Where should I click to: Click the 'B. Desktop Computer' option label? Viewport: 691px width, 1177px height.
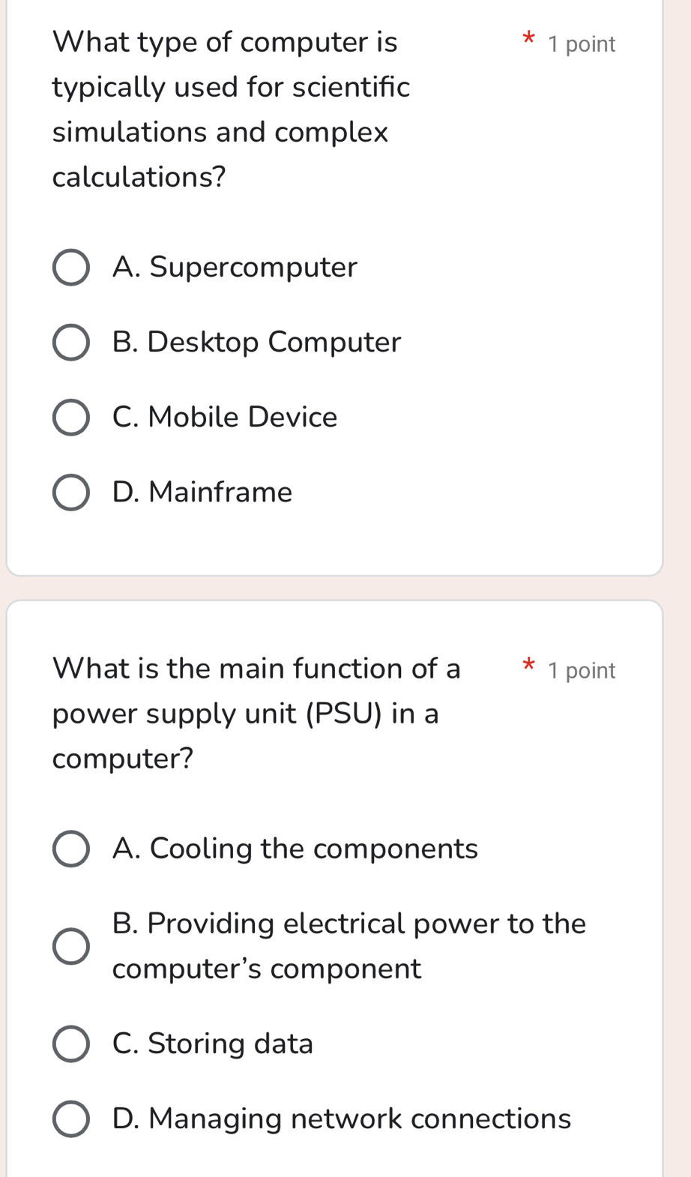tap(256, 342)
